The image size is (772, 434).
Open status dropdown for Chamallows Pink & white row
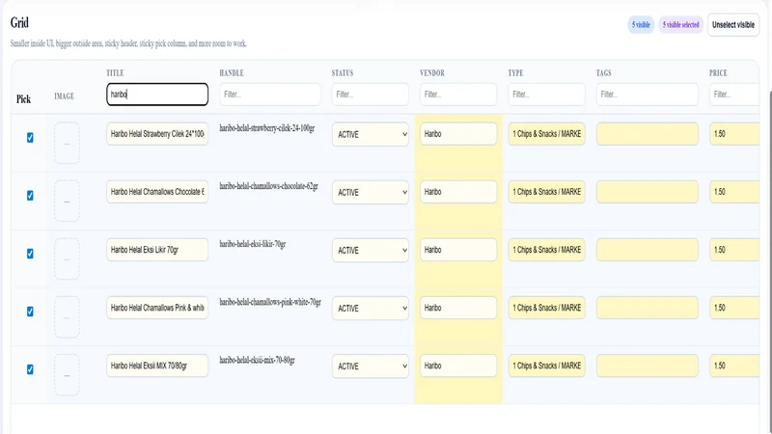(371, 309)
